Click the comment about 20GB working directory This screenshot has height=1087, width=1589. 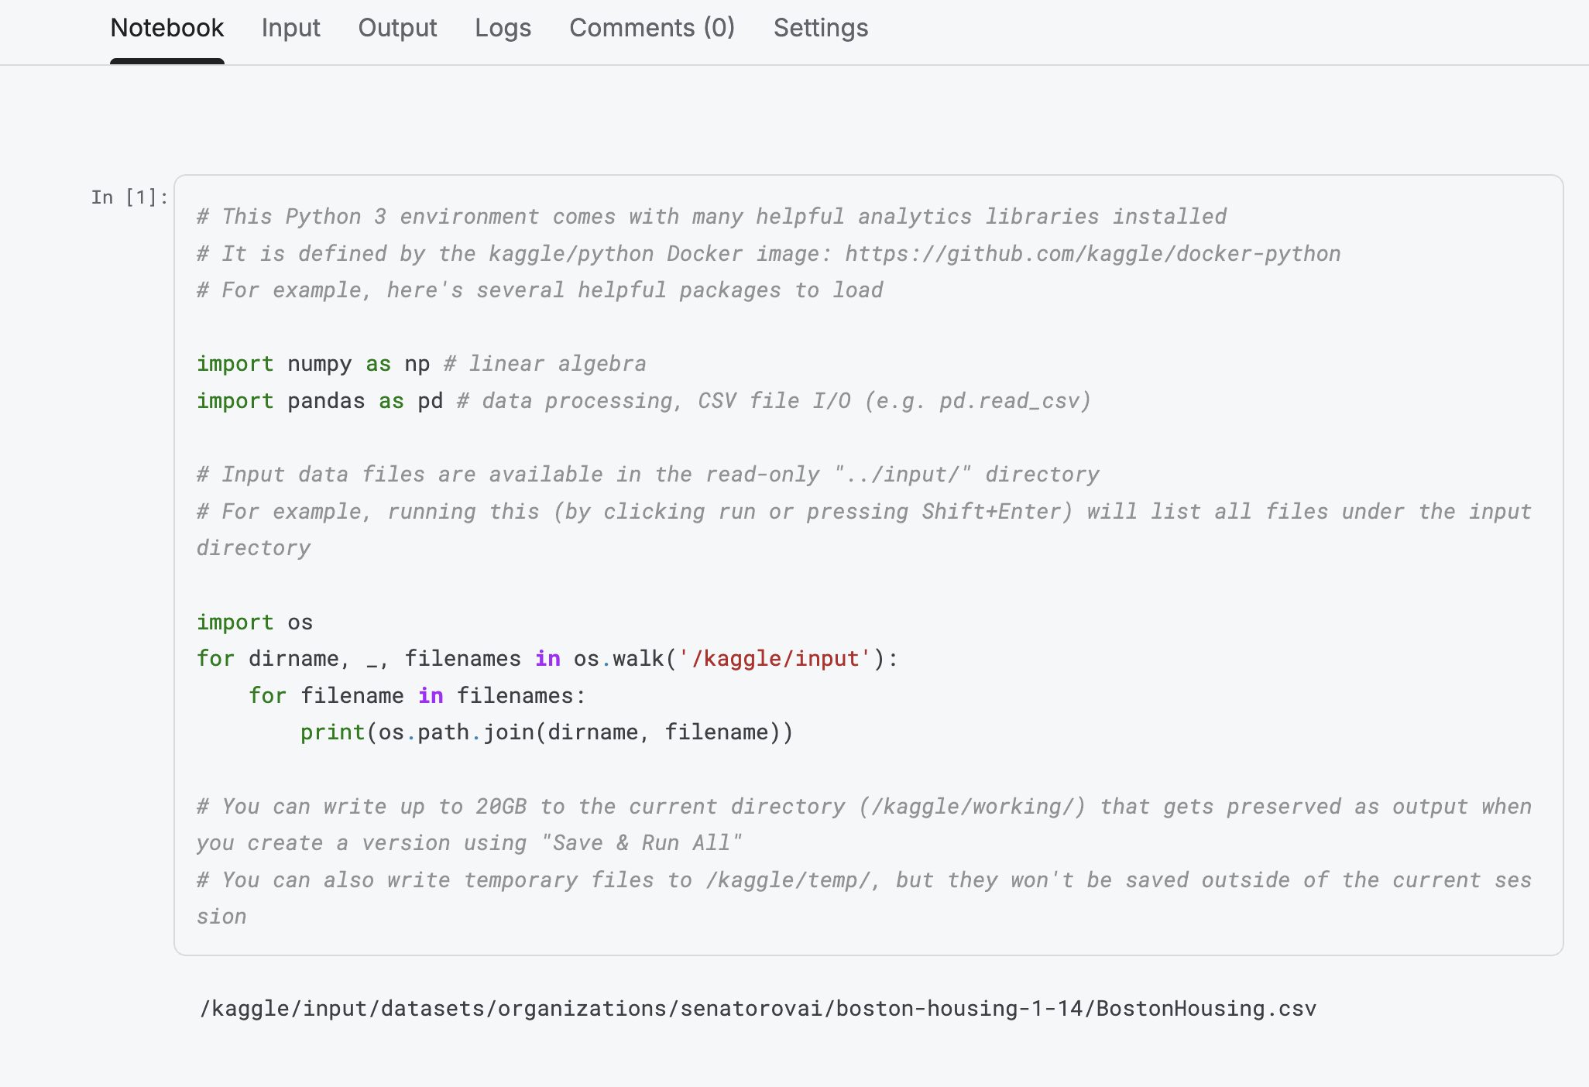pyautogui.click(x=864, y=825)
